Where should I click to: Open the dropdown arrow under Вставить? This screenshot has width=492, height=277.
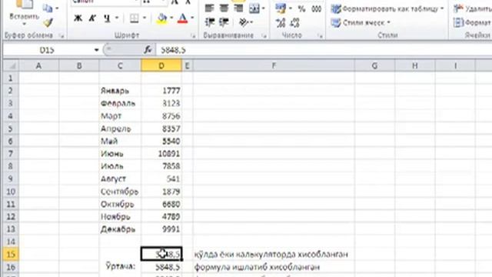(x=24, y=24)
